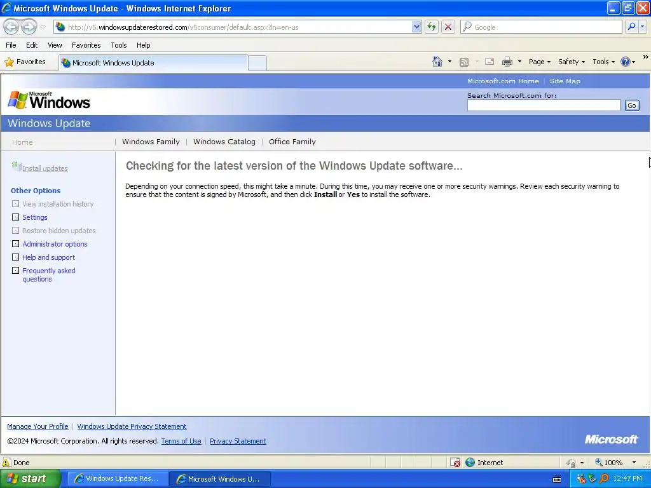Open the Settings option
The image size is (651, 488).
(35, 217)
